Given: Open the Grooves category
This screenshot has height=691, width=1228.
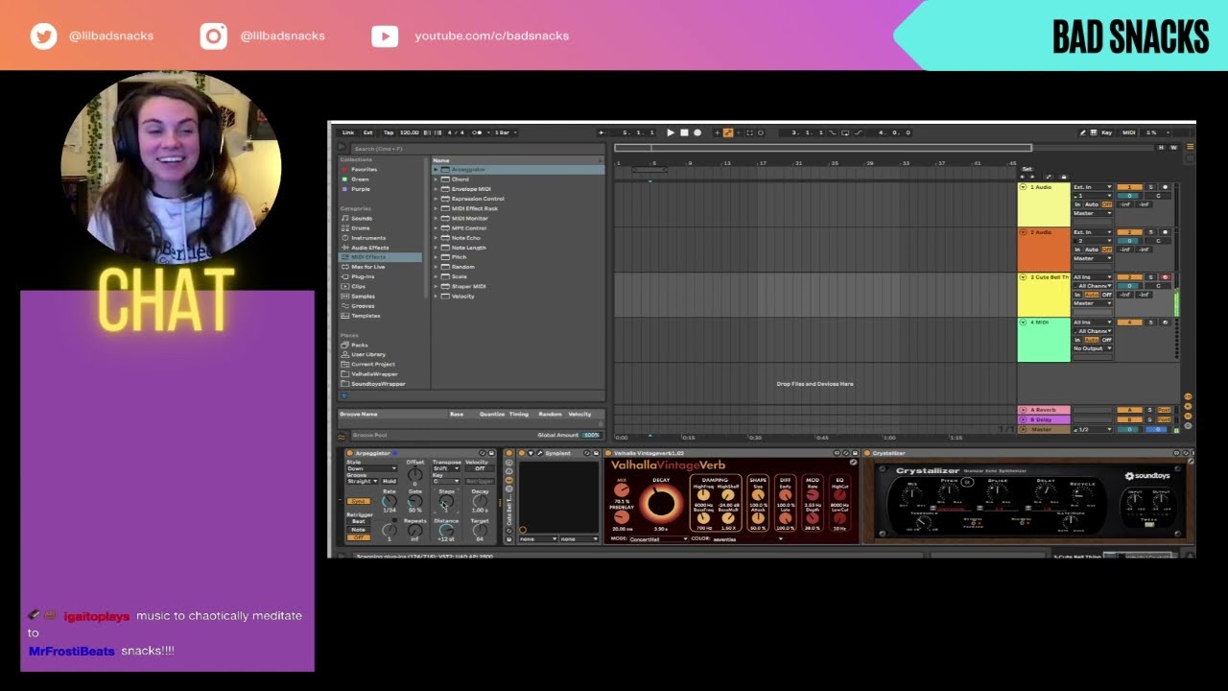Looking at the screenshot, I should coord(364,306).
